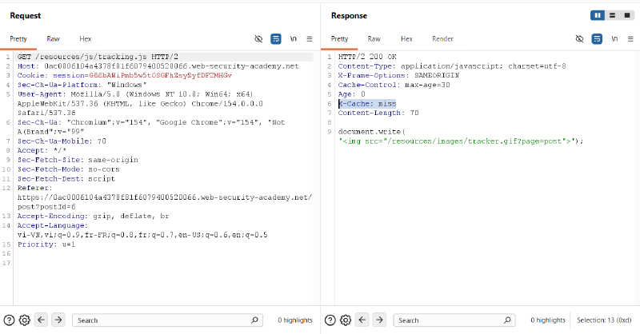Viewport: 640px width, 334px height.
Task: Toggle hide non-printable characters icon in Response
Action: (x=579, y=38)
